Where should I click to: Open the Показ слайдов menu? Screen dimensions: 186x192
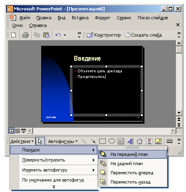click(153, 18)
